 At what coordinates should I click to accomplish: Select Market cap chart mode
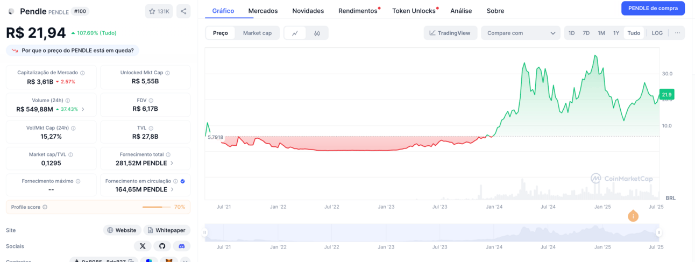257,33
